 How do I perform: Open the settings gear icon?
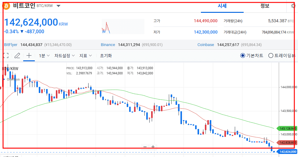[x=293, y=6]
